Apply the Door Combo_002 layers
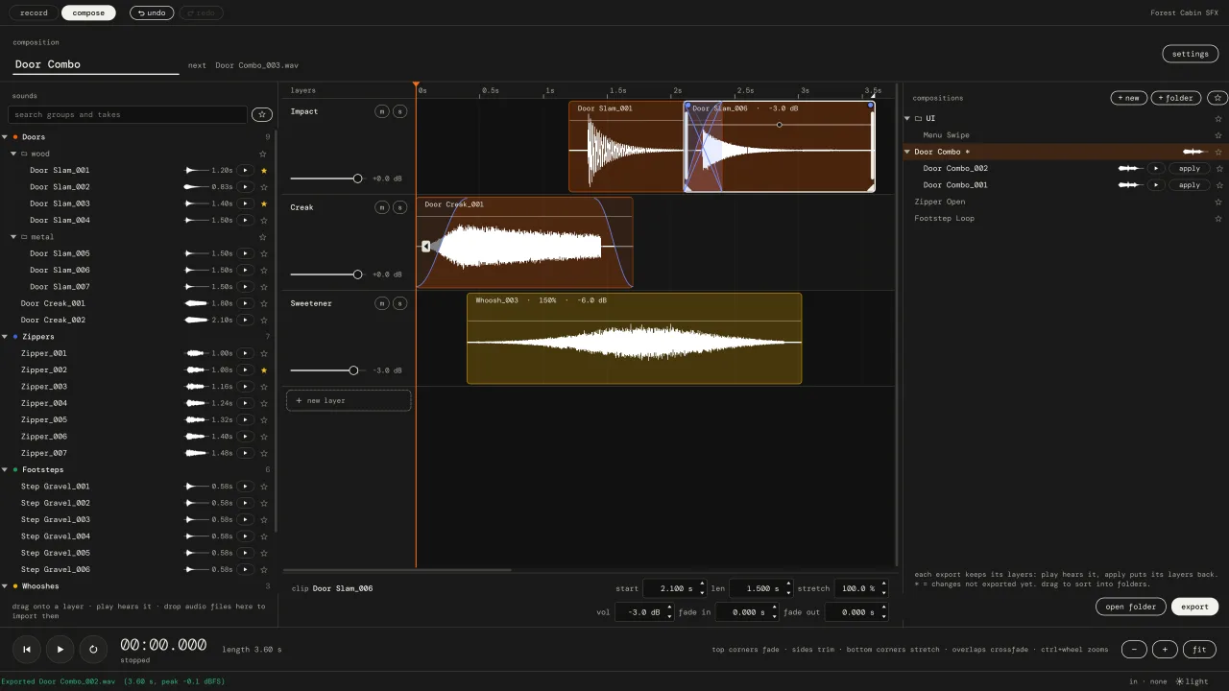Screen dimensions: 1229x691 tap(1190, 168)
